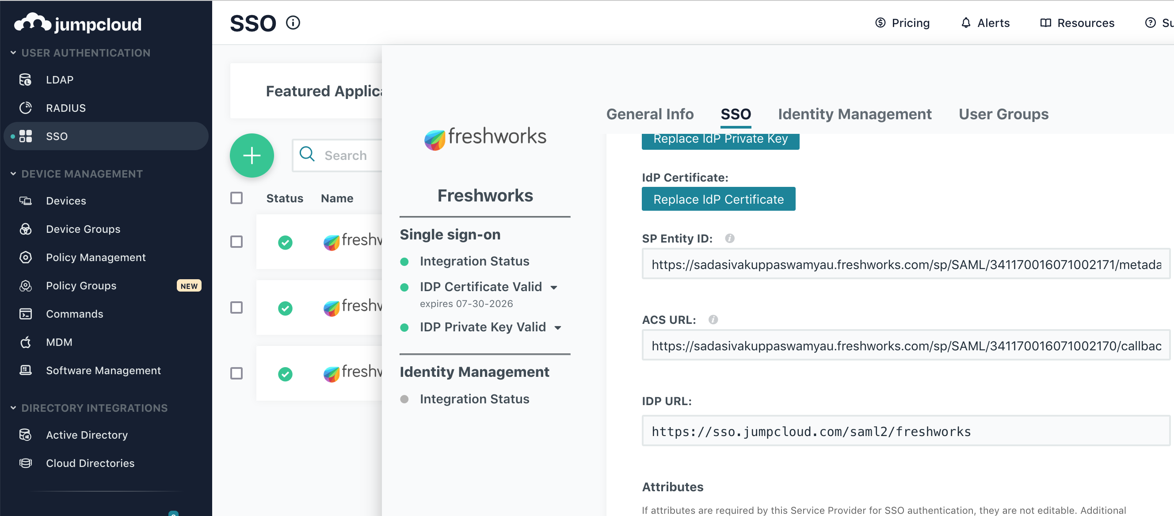Click the info icon next to SSO heading

pyautogui.click(x=293, y=23)
